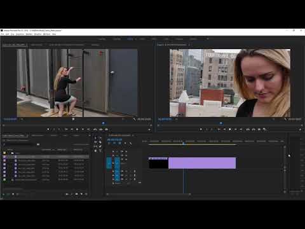Toggle Linked Selection in the timeline

pos(119,144)
